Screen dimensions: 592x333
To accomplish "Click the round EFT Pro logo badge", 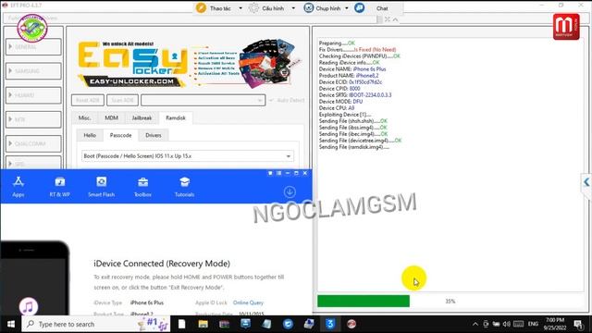I will 32,29.
